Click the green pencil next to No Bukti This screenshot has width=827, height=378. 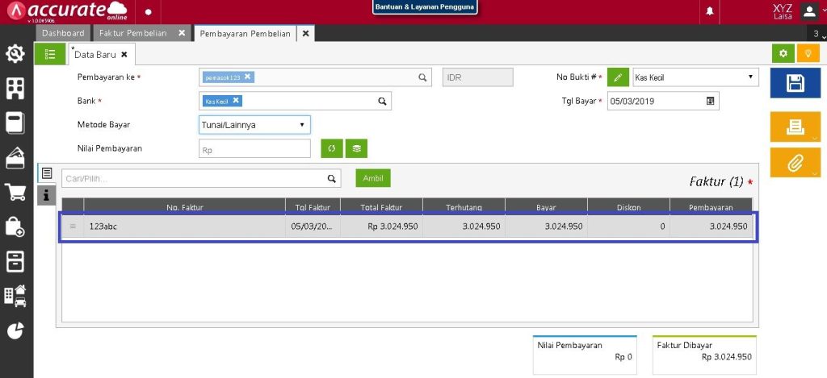(x=618, y=77)
